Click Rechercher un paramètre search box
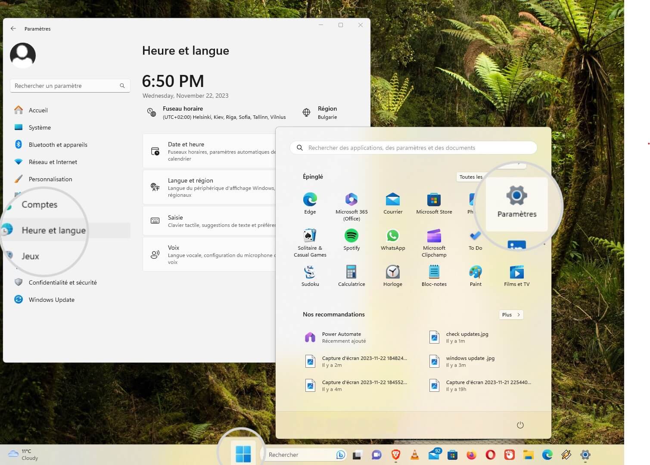The height and width of the screenshot is (465, 650). (x=70, y=86)
